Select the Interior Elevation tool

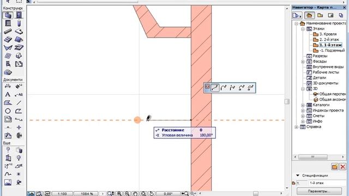(x=19, y=127)
